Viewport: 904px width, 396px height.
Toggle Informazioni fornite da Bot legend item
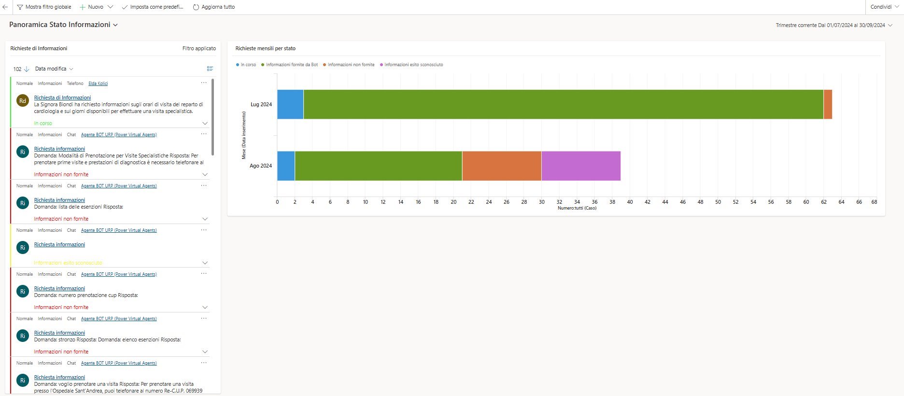(289, 65)
